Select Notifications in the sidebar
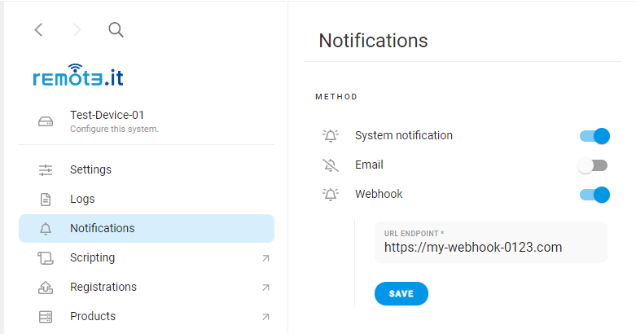The width and height of the screenshot is (636, 334). pyautogui.click(x=147, y=228)
